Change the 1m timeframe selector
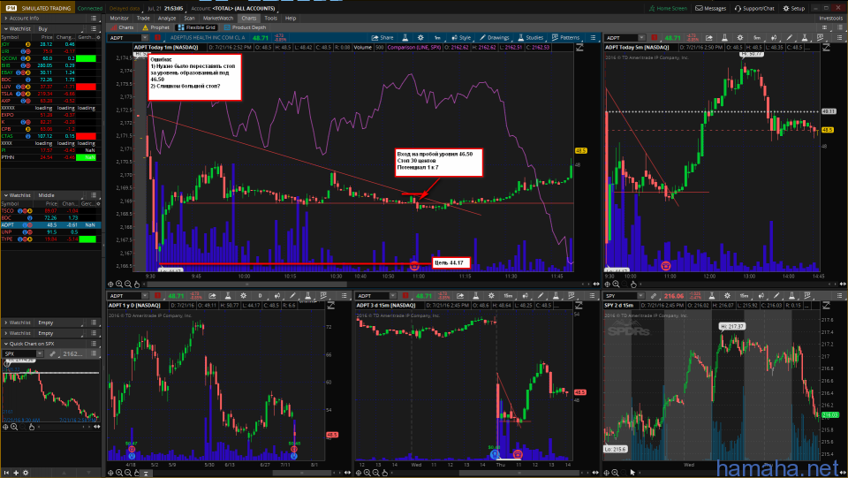Screen dimensions: 848x478 437,38
